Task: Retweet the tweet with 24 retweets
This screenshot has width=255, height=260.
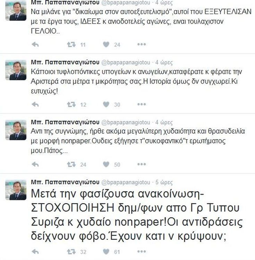Action: pyautogui.click(x=71, y=164)
